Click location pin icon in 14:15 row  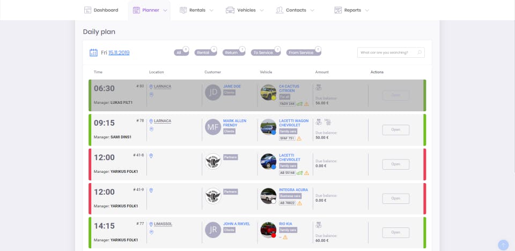click(x=151, y=224)
